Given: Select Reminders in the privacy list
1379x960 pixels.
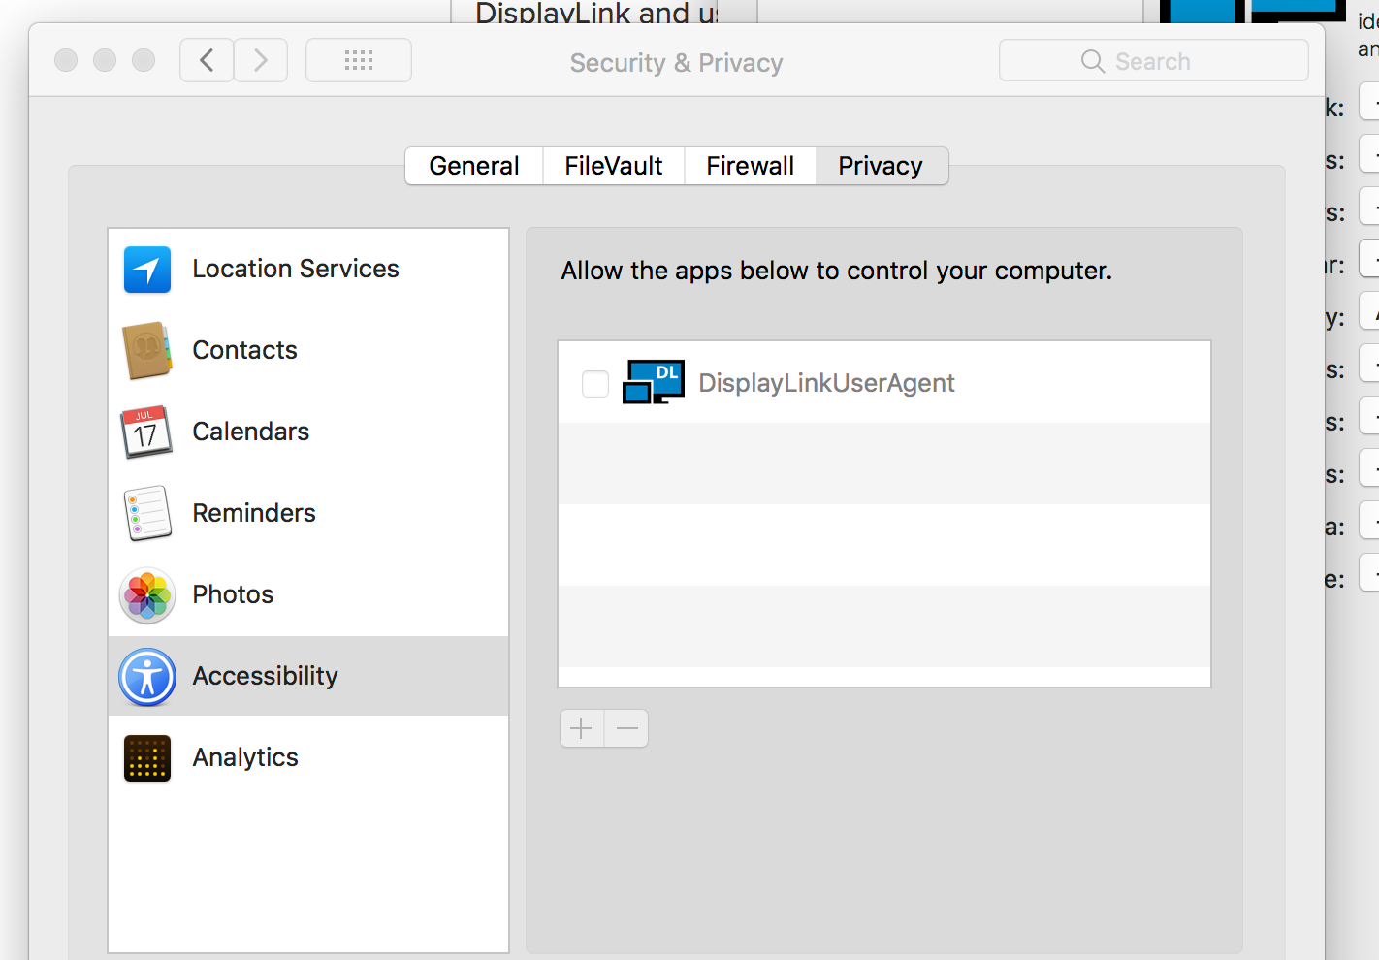Looking at the screenshot, I should coord(308,514).
